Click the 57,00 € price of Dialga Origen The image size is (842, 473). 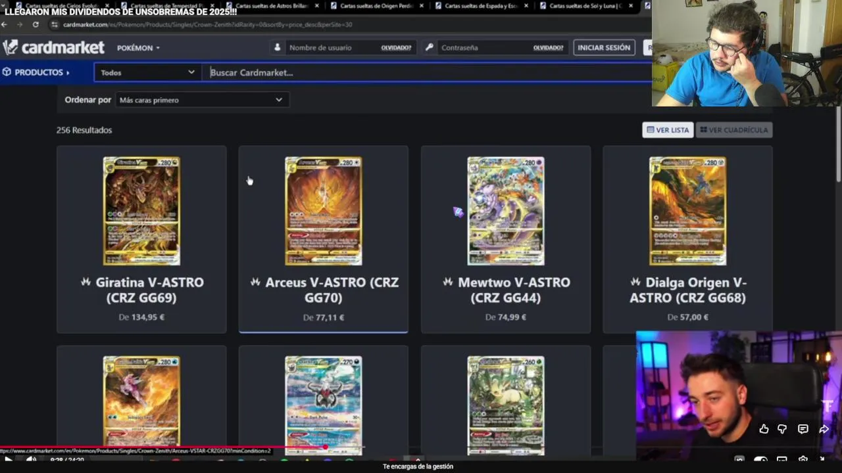[694, 317]
